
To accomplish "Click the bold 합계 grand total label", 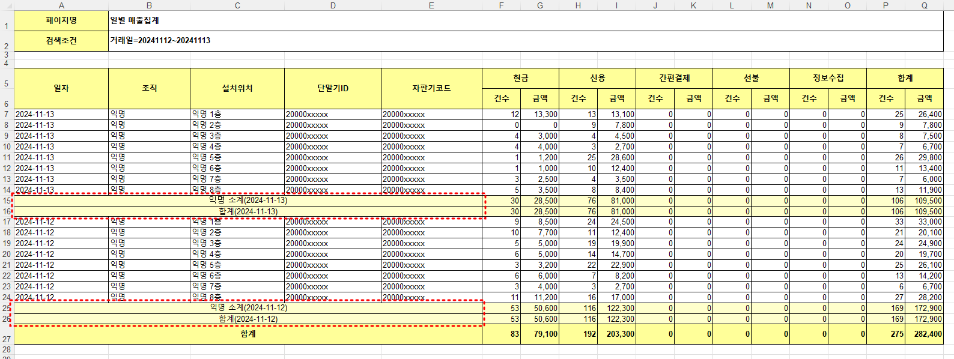I will tap(248, 334).
